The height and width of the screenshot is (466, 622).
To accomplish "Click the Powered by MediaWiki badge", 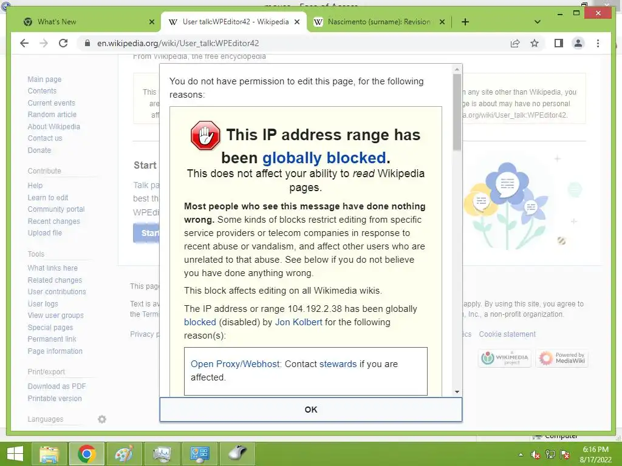I will coord(562,358).
